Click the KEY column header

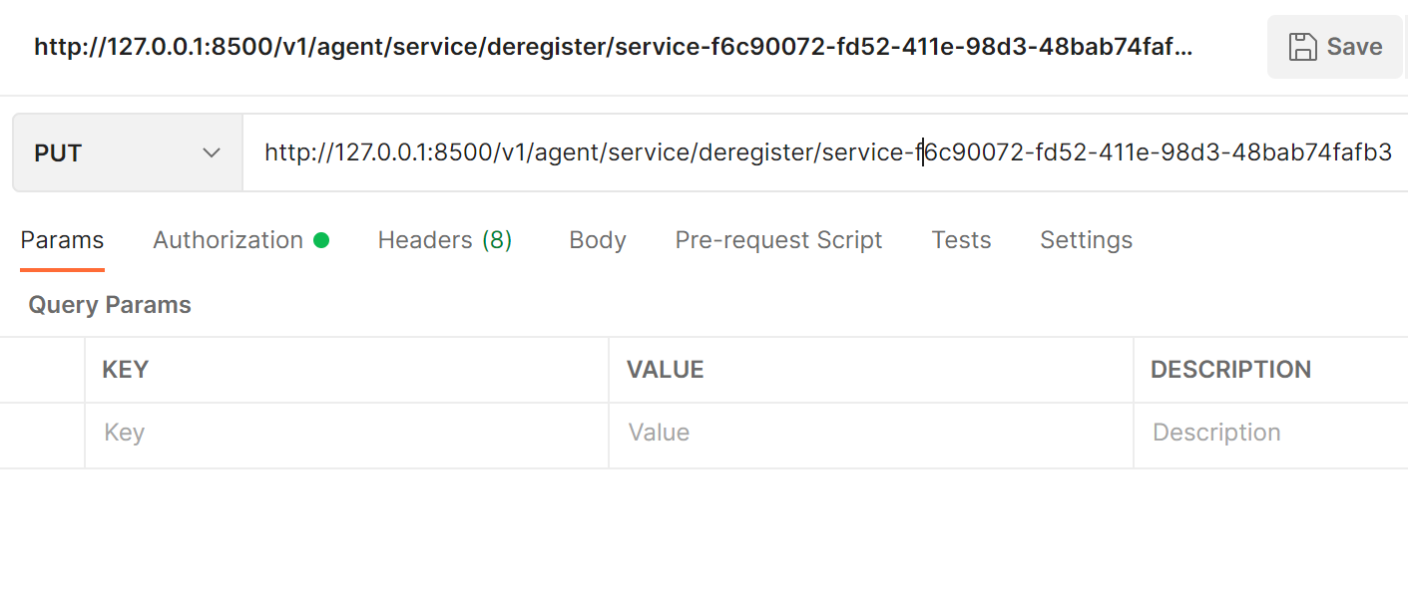(126, 370)
